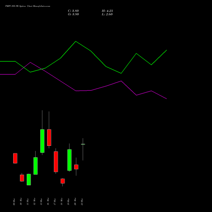Screen dimensions: 212x212
Task: Click the low value L: 2.60
Action: pos(107,14)
